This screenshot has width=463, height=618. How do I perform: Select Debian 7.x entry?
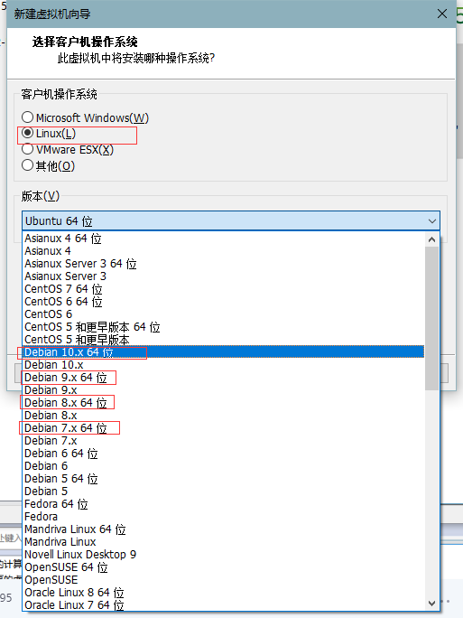click(x=224, y=440)
